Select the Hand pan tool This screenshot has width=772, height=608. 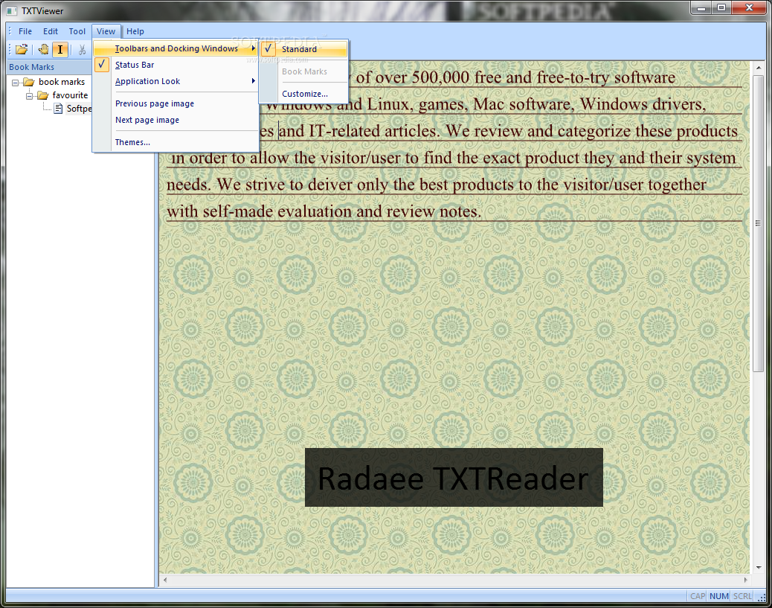click(x=44, y=49)
